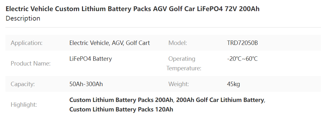Click the Model label
Image resolution: width=326 pixels, height=120 pixels.
[177, 43]
